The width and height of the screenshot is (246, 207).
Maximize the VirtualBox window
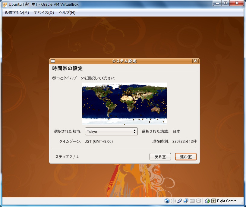225,3
